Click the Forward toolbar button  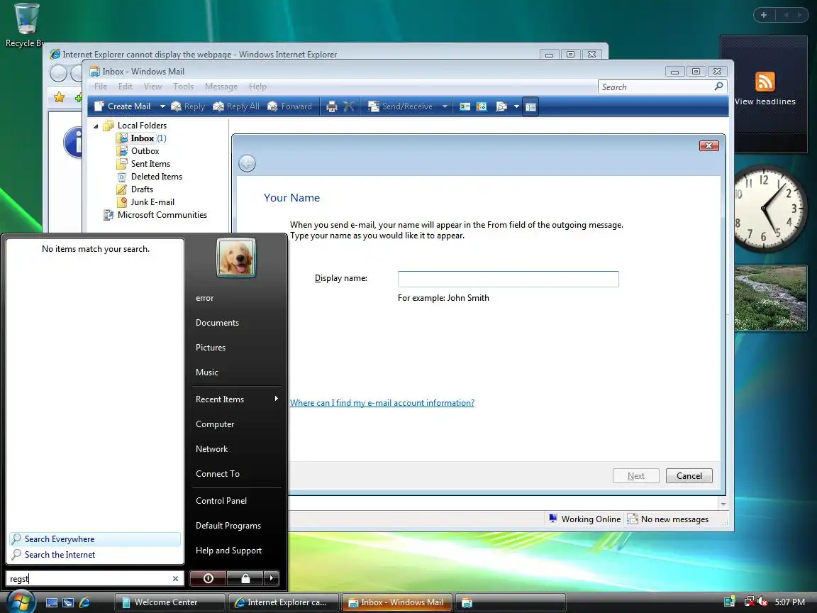tap(289, 106)
